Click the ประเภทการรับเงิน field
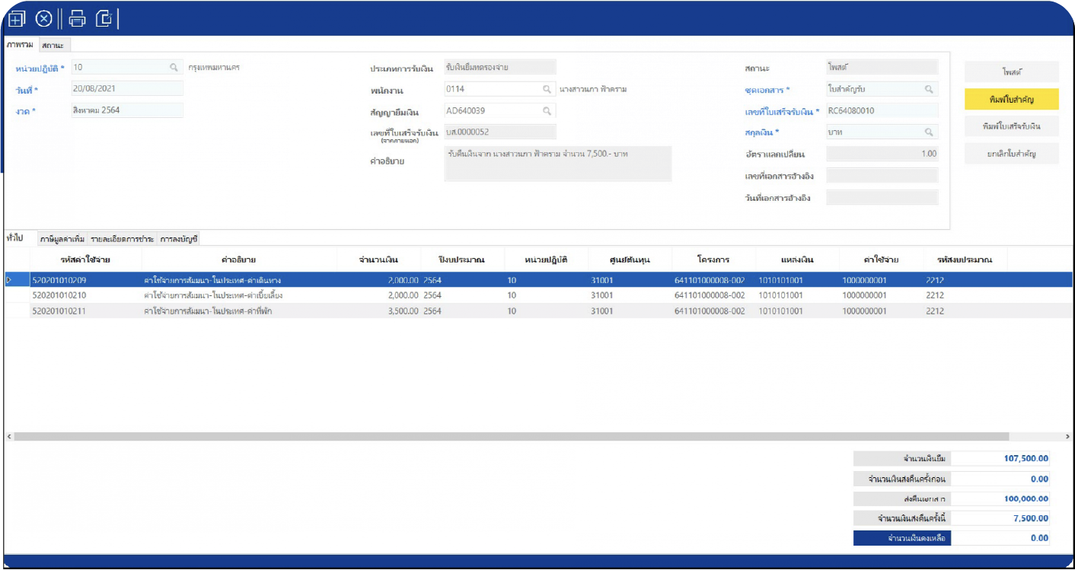 pyautogui.click(x=500, y=67)
